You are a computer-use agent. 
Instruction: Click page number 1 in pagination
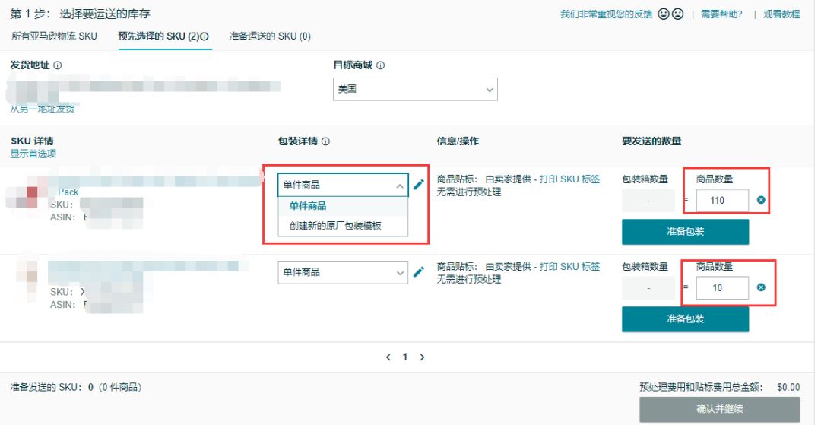(x=404, y=357)
